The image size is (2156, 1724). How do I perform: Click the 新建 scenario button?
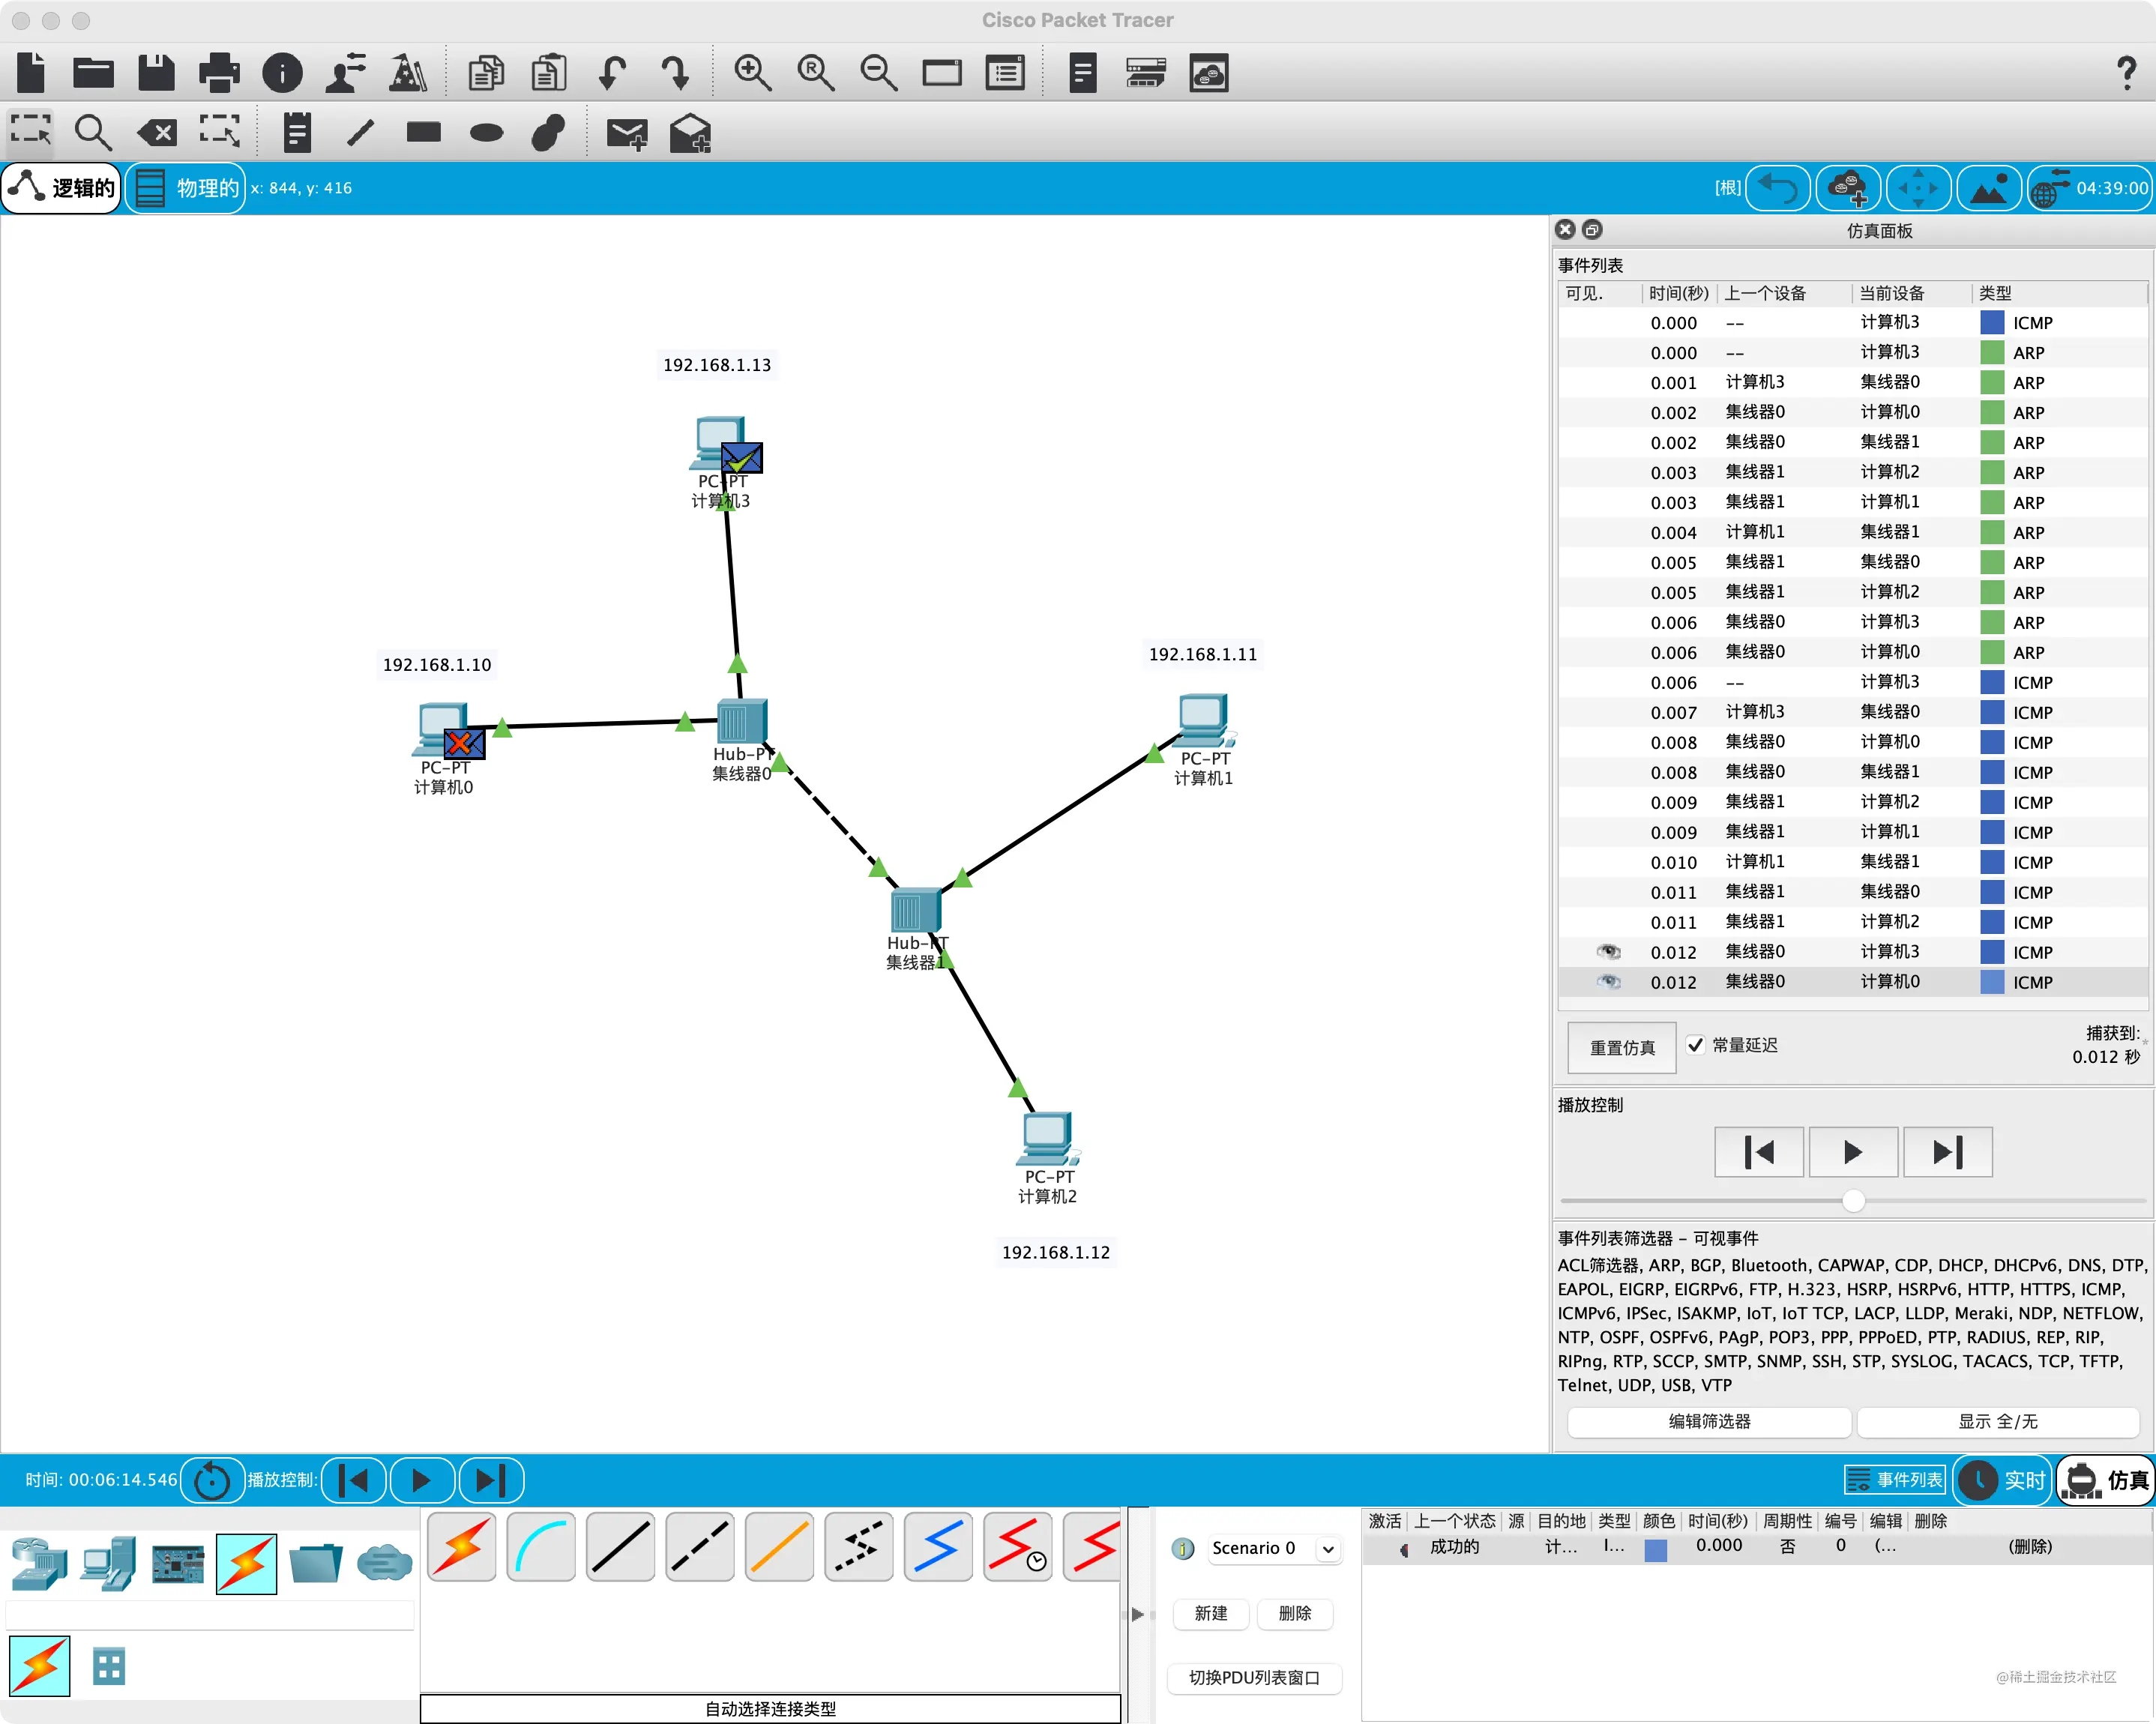(x=1210, y=1613)
